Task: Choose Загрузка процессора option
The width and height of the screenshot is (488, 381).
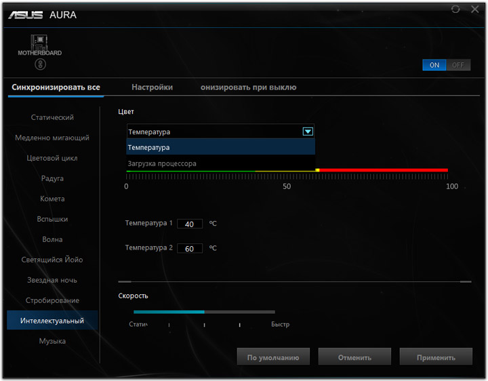Action: click(x=220, y=163)
